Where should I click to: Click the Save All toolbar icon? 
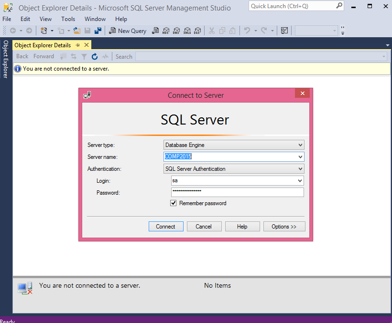point(98,31)
